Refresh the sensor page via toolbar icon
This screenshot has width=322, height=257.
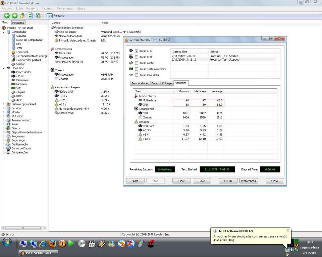tap(31, 16)
